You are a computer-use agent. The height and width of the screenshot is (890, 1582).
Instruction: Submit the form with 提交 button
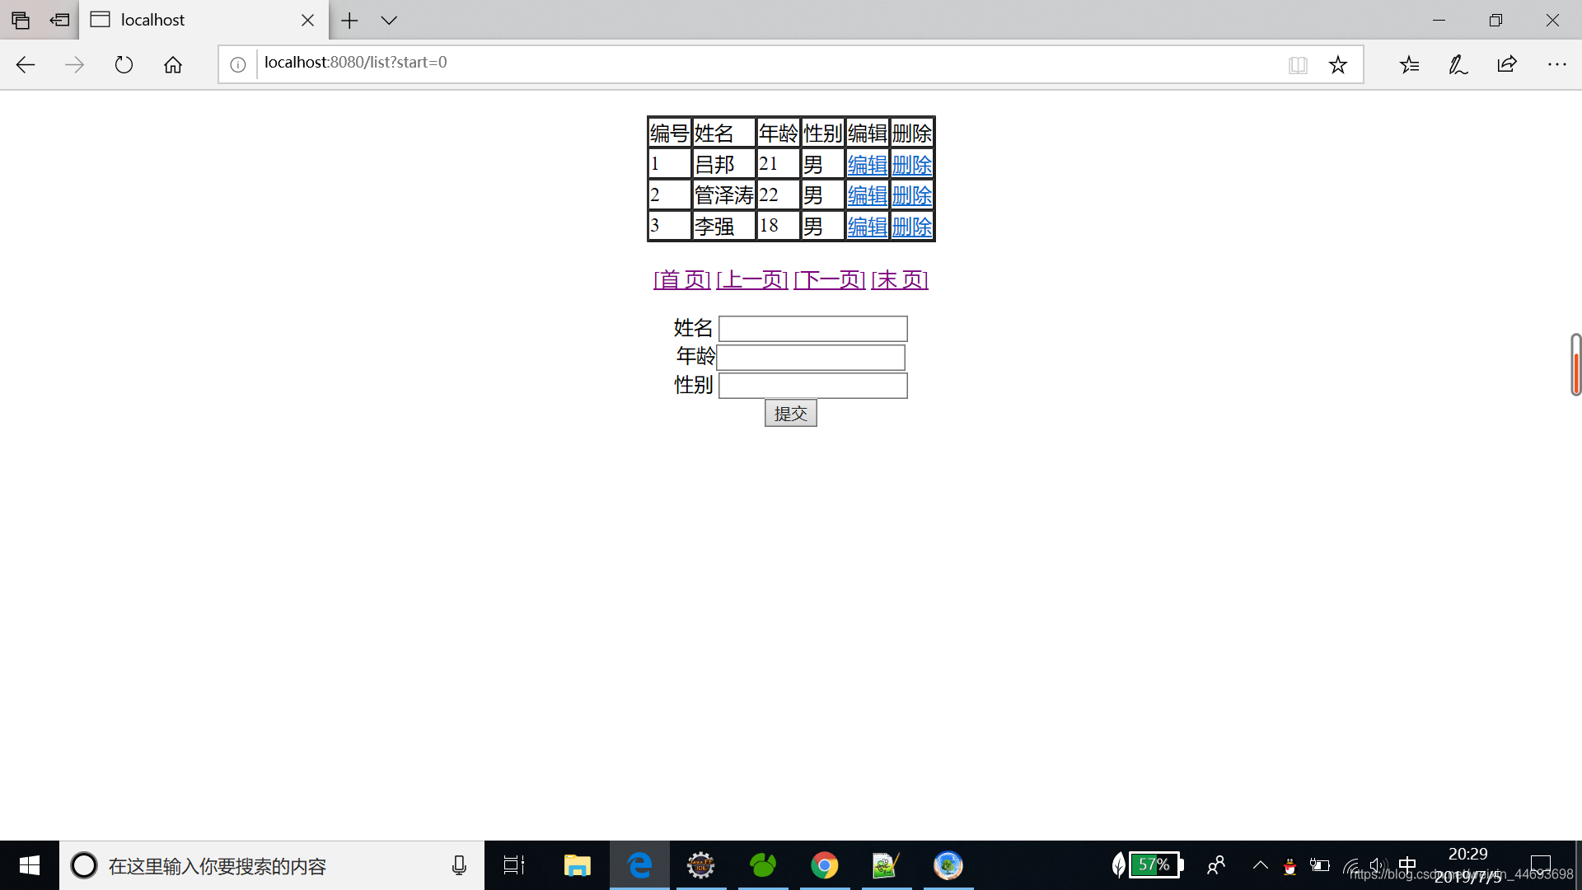tap(790, 413)
